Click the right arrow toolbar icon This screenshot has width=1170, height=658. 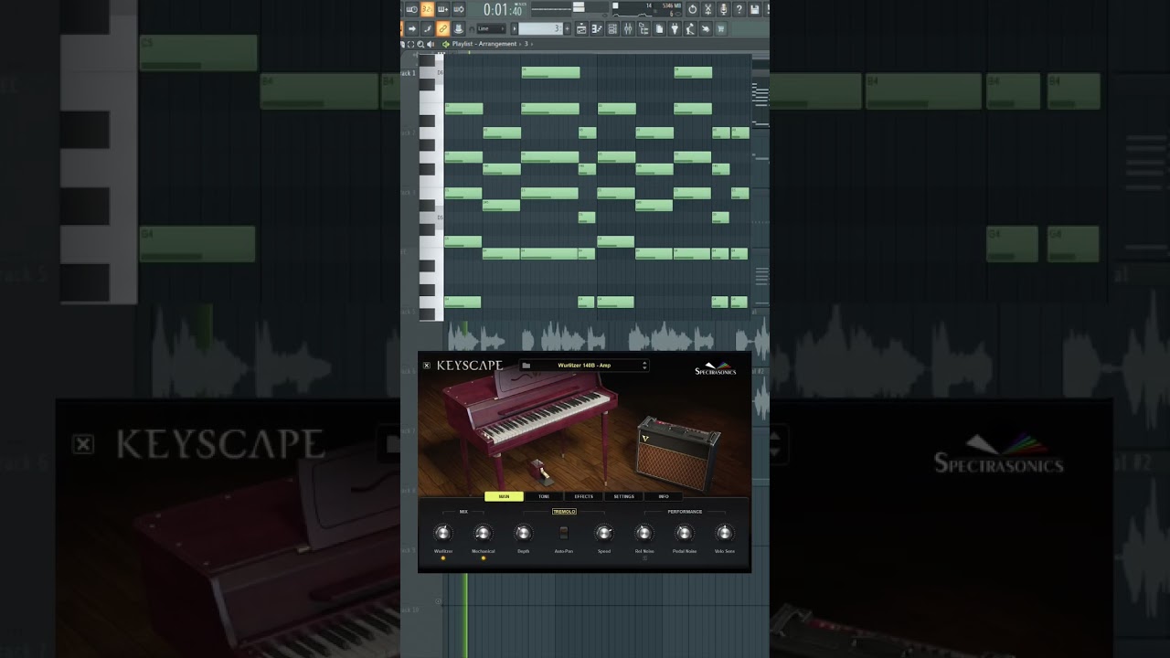412,28
